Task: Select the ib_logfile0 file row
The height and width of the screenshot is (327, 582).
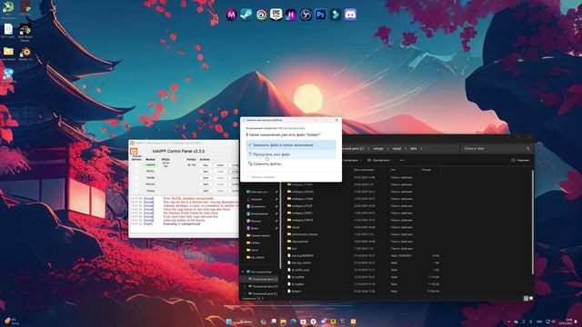Action: click(364, 277)
